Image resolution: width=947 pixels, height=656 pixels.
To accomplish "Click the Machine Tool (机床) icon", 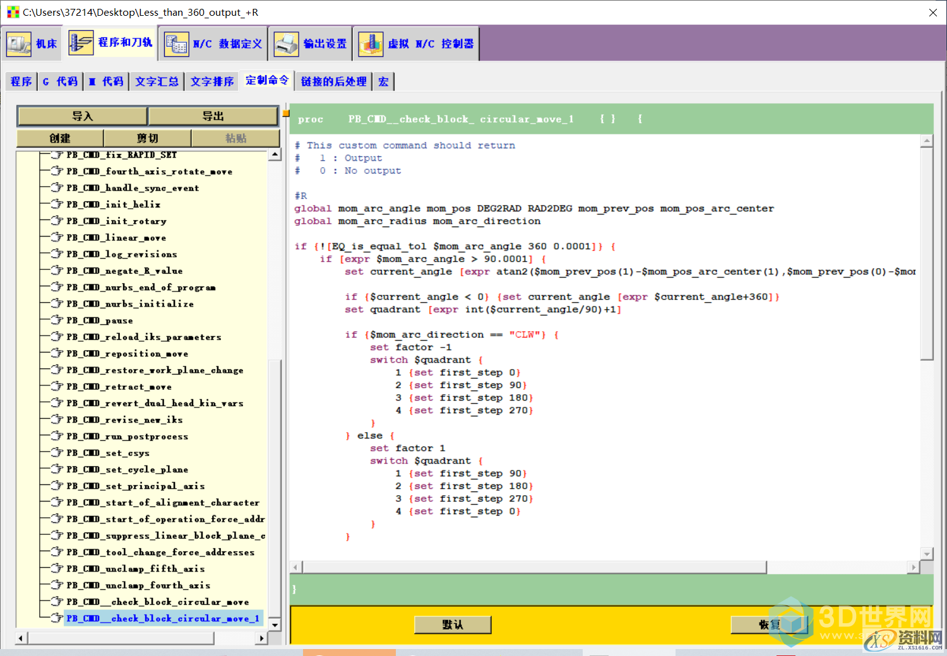I will pos(18,44).
